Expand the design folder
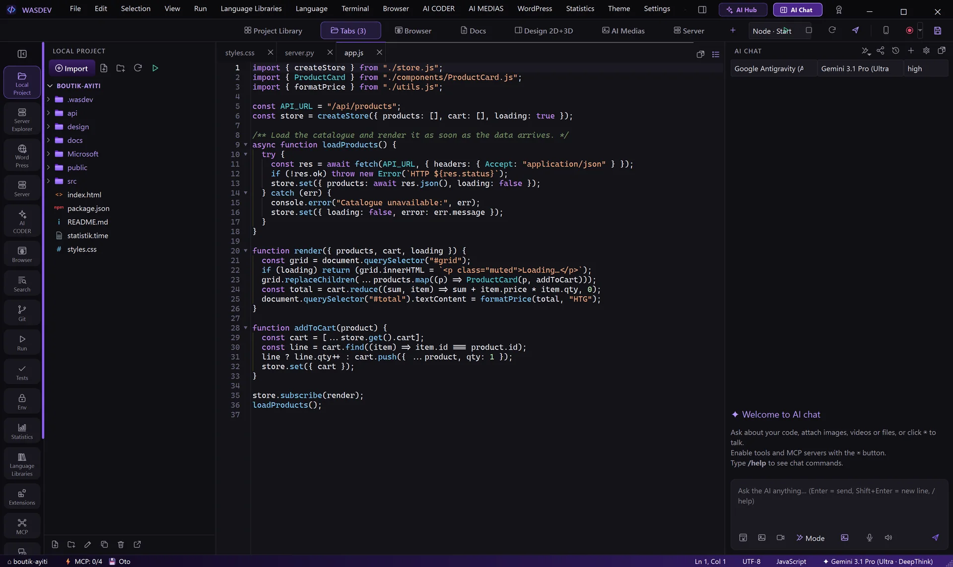 click(49, 127)
